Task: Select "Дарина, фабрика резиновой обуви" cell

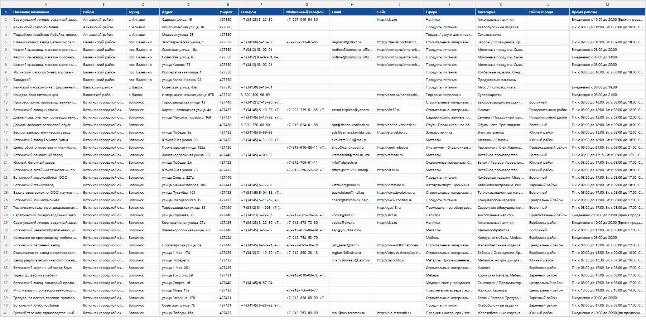Action: pyautogui.click(x=46, y=125)
